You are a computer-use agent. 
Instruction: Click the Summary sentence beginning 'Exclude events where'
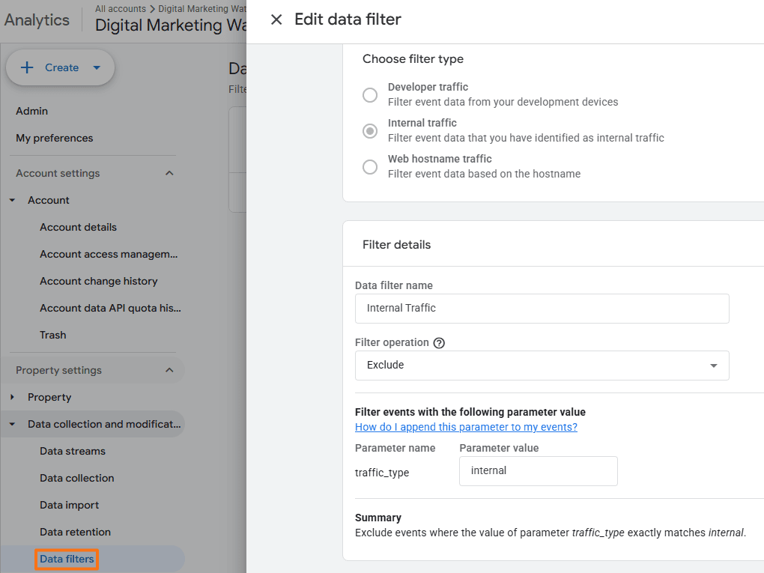[551, 533]
